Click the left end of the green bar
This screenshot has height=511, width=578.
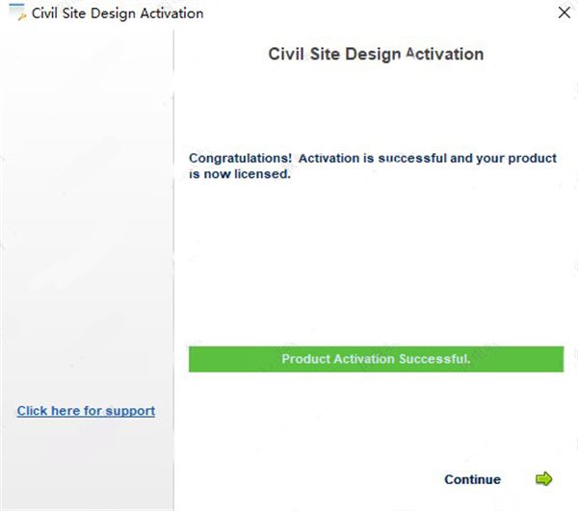197,359
